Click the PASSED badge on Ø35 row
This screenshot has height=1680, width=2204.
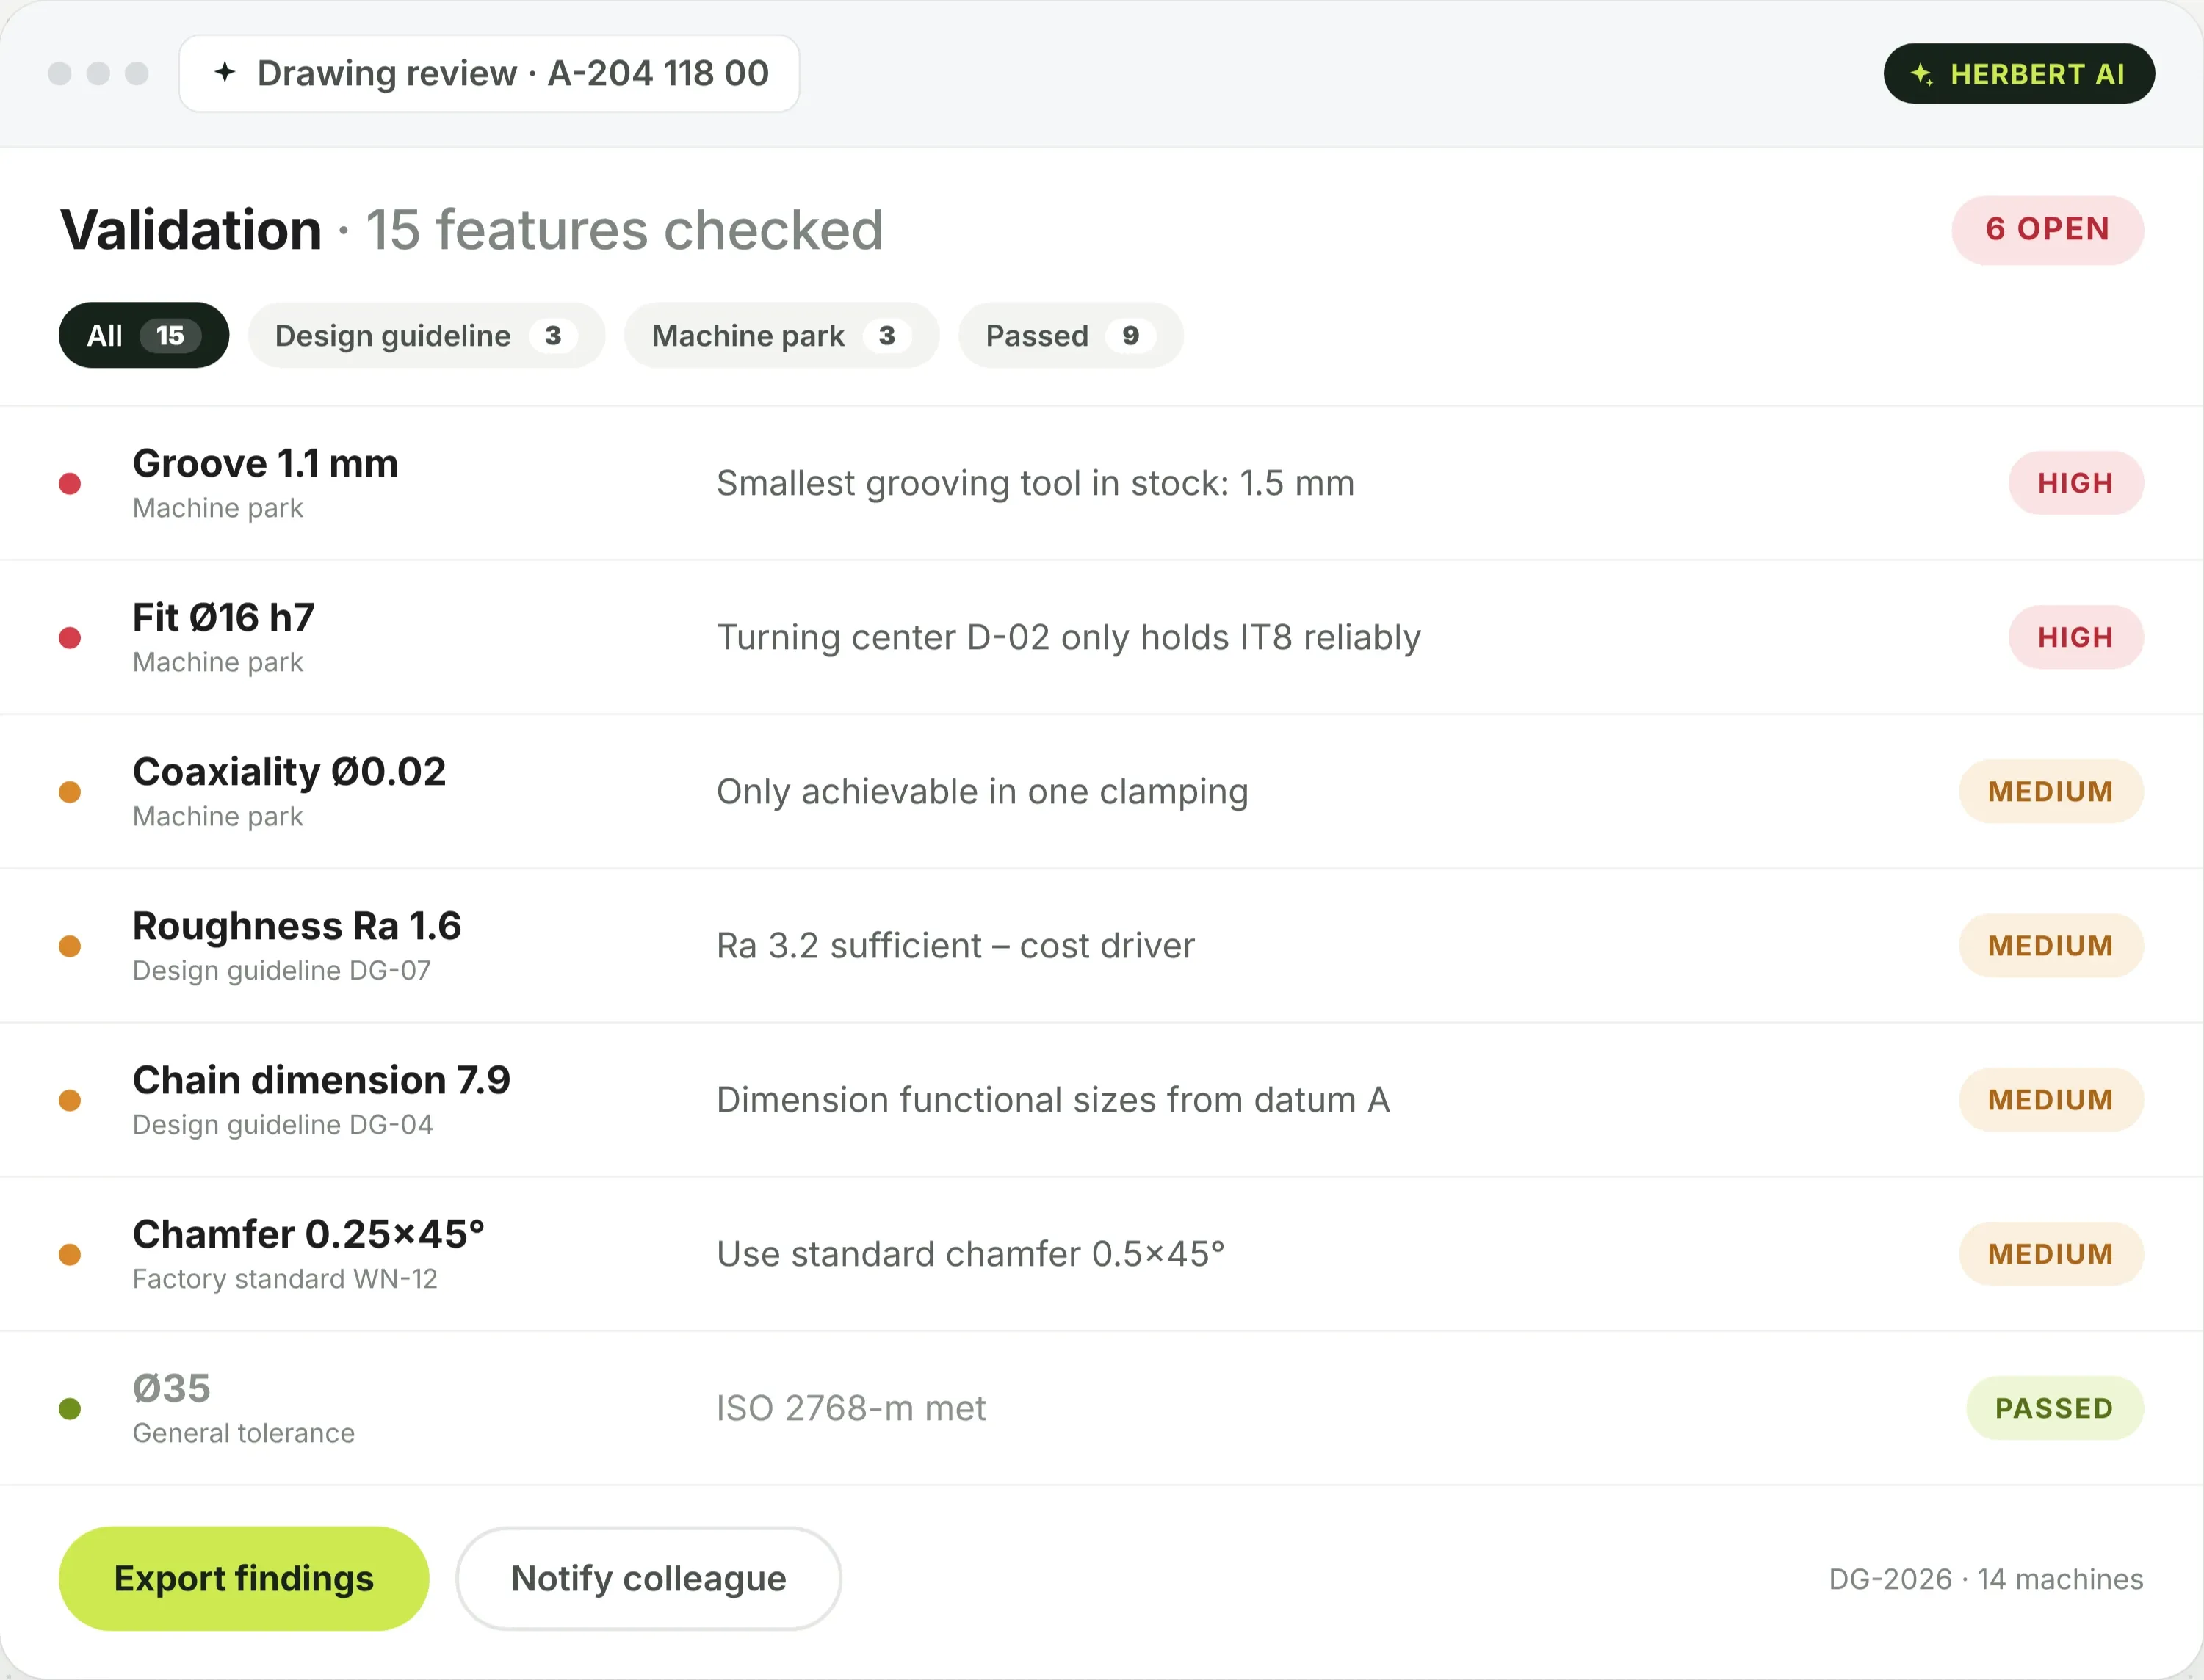pos(2054,1408)
